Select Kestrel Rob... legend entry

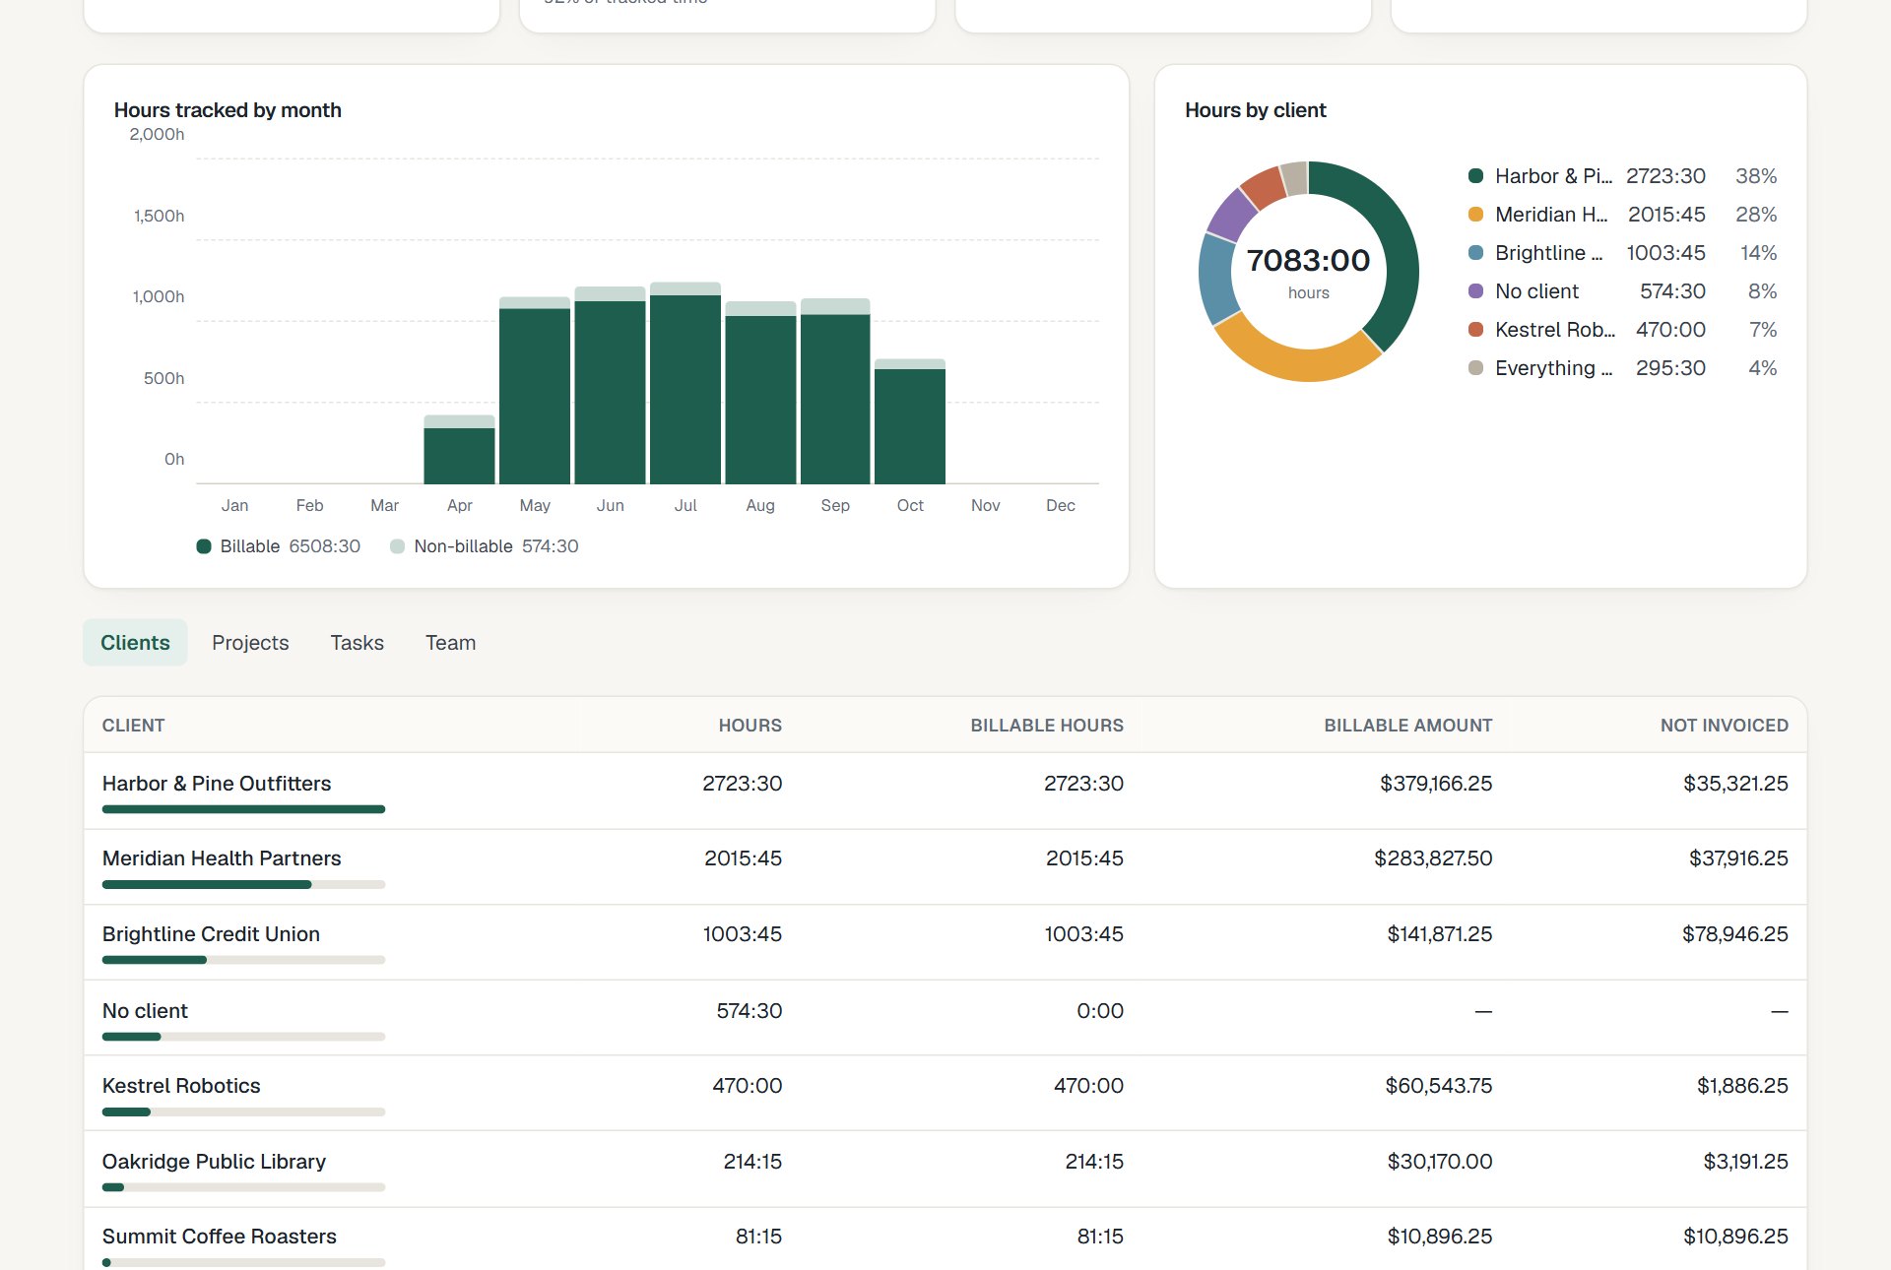(x=1622, y=330)
